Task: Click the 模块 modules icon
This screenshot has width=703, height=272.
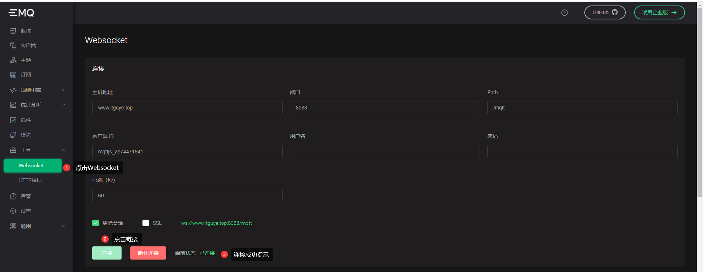Action: coord(13,135)
